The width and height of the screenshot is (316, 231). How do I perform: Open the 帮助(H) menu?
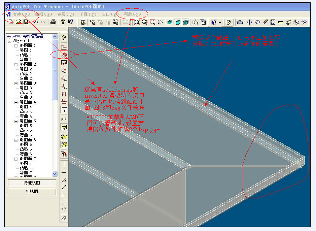132,14
